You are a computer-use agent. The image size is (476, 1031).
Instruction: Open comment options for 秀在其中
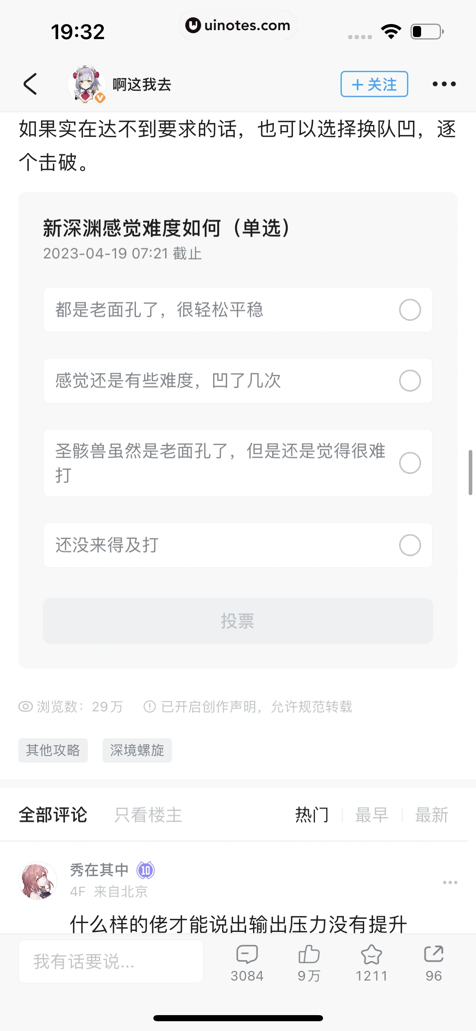click(450, 882)
